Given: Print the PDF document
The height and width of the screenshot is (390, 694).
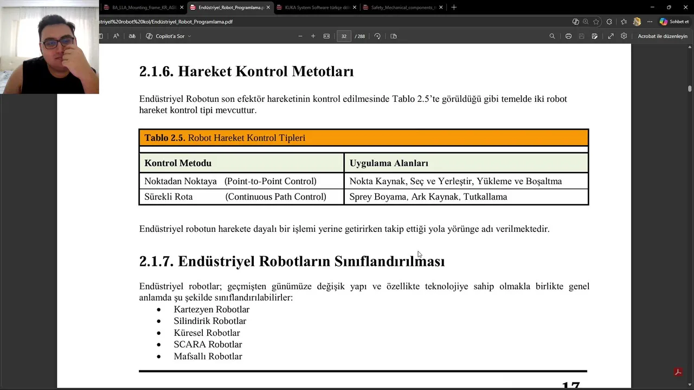Looking at the screenshot, I should (x=568, y=36).
